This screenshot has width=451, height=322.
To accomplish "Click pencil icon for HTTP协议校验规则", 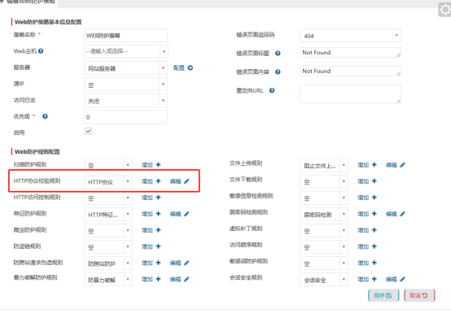I will point(186,181).
